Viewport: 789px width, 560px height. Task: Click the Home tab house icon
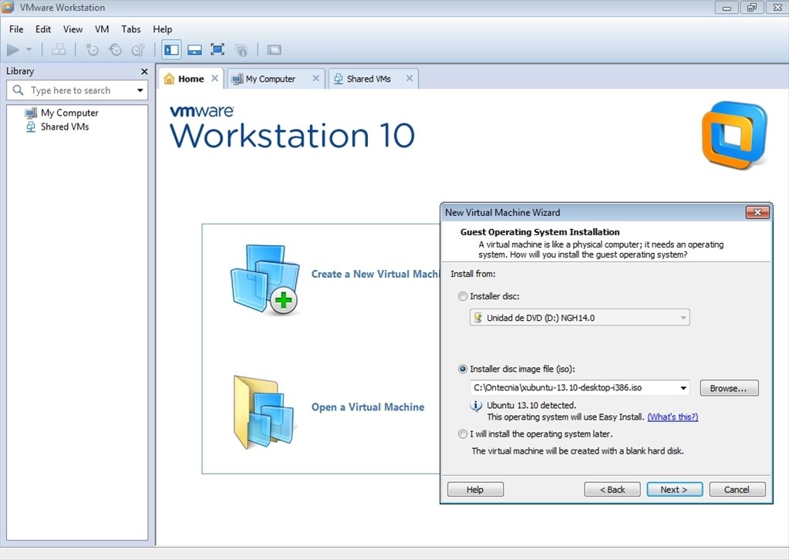[x=169, y=79]
